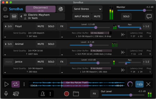Mute own input with top MUTE

[x=97, y=16]
